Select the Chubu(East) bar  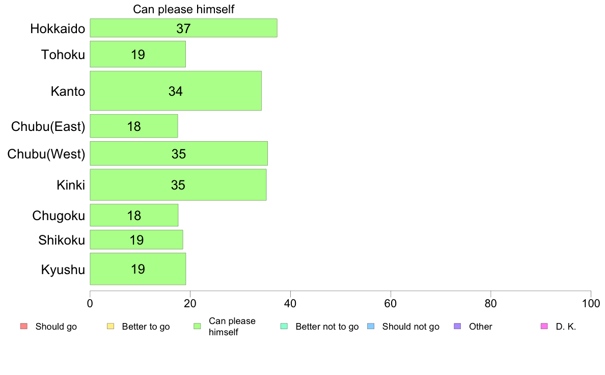click(134, 126)
